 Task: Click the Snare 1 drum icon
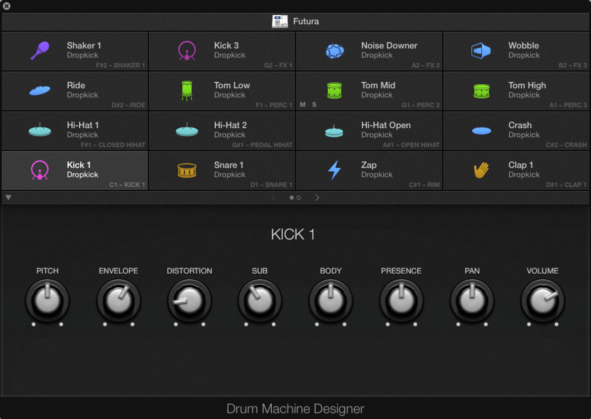click(187, 170)
